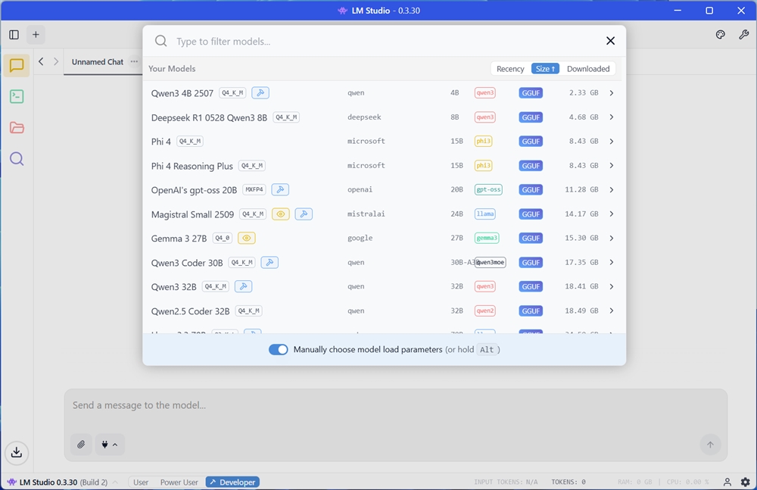
Task: Expand the Phi 4 row chevron
Action: [x=611, y=141]
